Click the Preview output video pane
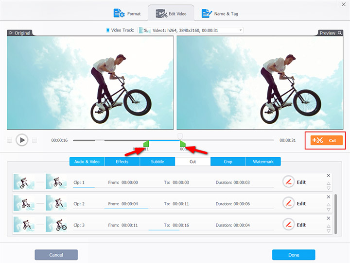Viewport: 350px width, 263px height. coord(260,82)
